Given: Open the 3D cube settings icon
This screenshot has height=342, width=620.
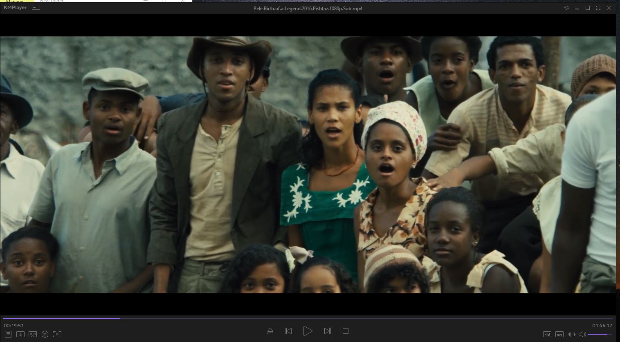Looking at the screenshot, I should click(x=45, y=334).
